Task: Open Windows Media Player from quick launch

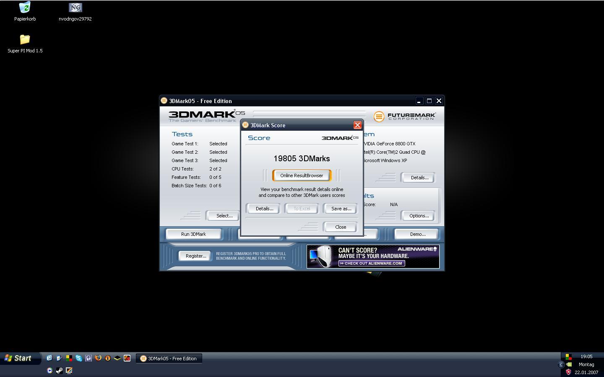Action: click(x=49, y=370)
